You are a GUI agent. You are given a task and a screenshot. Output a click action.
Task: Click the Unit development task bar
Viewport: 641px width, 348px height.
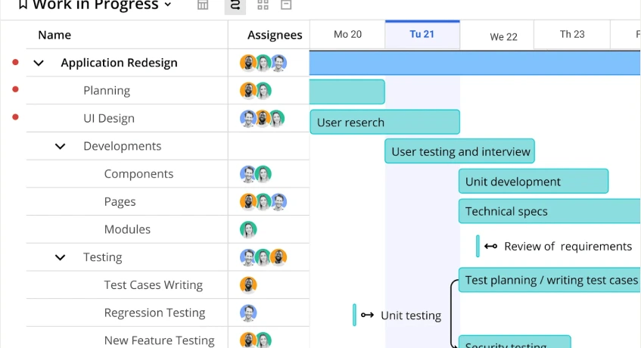coord(533,182)
